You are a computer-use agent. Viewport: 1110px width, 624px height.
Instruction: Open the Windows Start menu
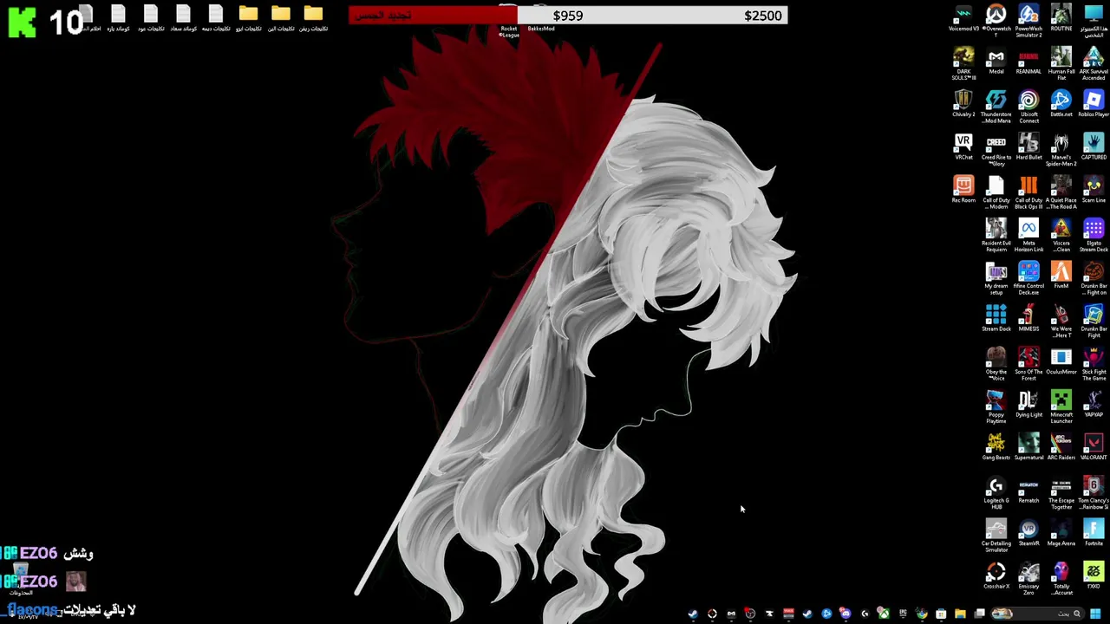[1095, 614]
